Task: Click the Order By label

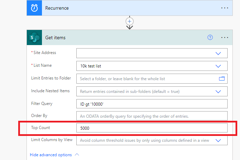Action: coord(39,116)
